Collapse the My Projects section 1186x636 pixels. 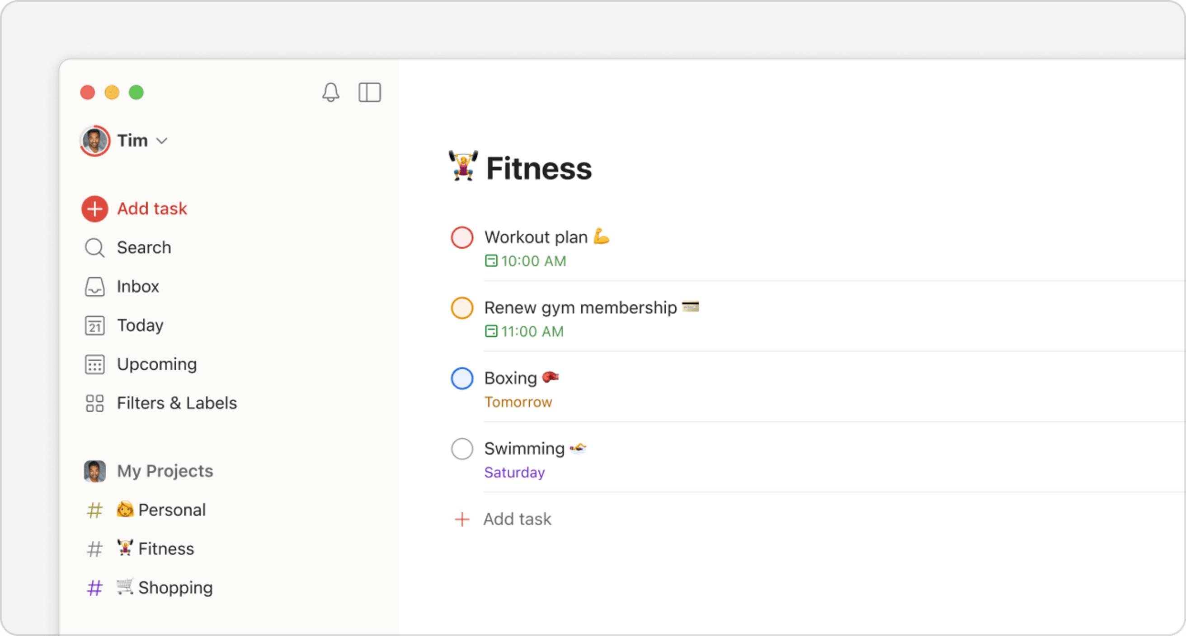coord(165,471)
